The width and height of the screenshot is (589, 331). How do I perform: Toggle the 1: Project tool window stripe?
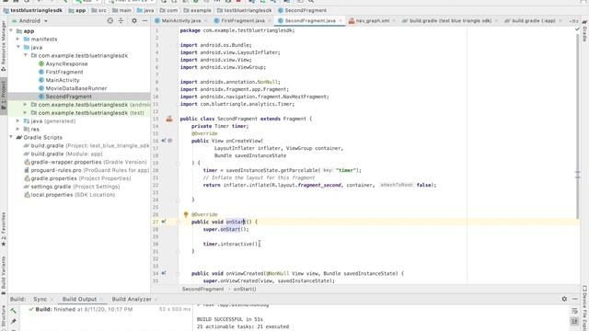coord(4,95)
